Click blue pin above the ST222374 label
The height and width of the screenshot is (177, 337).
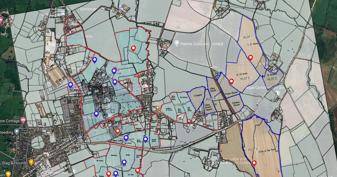124,162
